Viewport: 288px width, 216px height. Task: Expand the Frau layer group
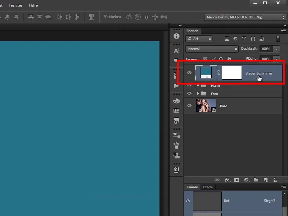click(x=198, y=94)
